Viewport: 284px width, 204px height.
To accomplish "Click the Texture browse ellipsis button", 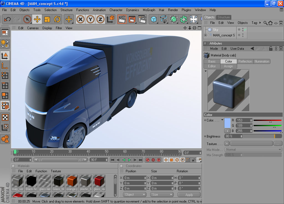I will click(x=278, y=144).
